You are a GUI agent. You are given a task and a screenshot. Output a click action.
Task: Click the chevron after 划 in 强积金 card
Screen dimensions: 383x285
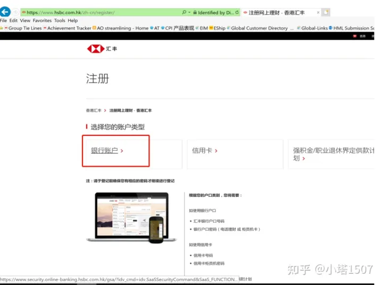tap(304, 159)
